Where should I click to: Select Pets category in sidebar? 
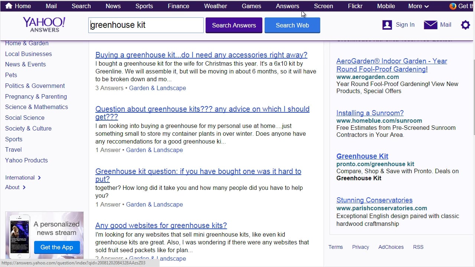click(11, 75)
